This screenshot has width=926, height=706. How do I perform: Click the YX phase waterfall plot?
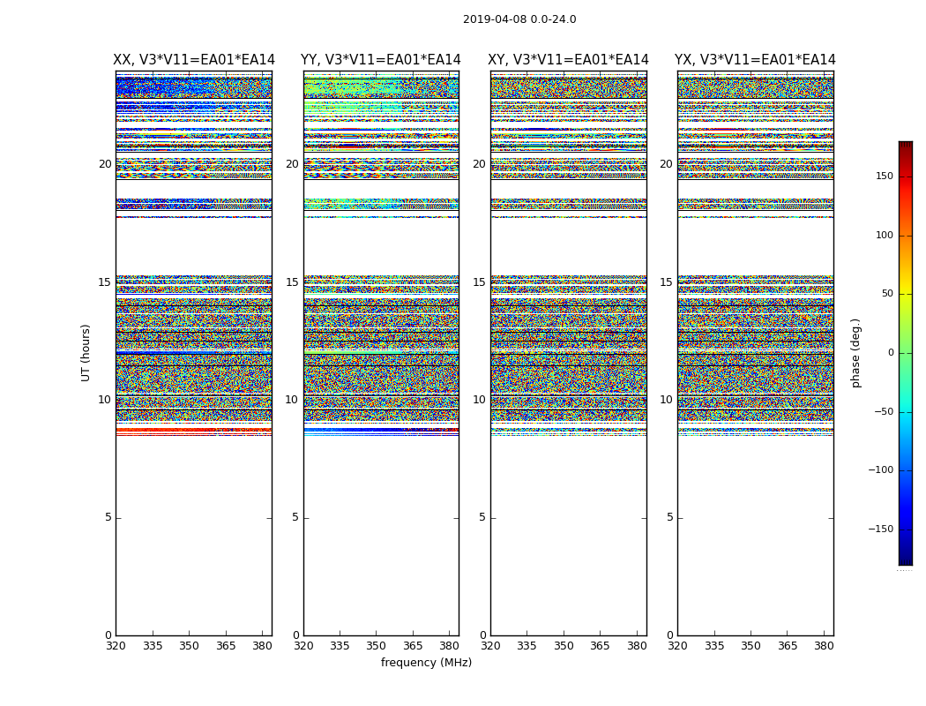click(755, 353)
